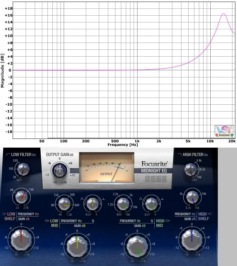Click the high filter curve icon
This screenshot has height=266, width=237.
(179, 154)
